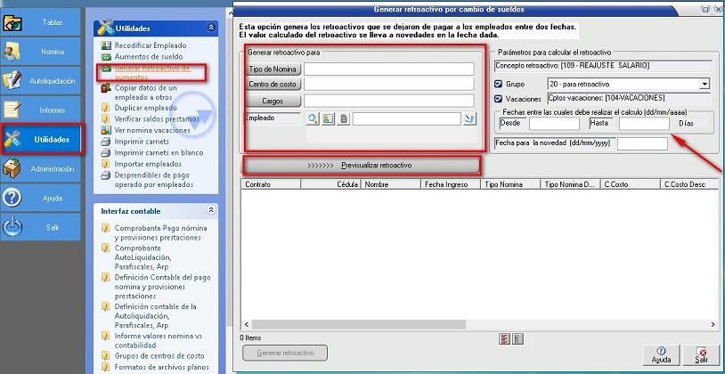Click the Previsualizar retroactivo button
The height and width of the screenshot is (374, 725).
point(362,166)
